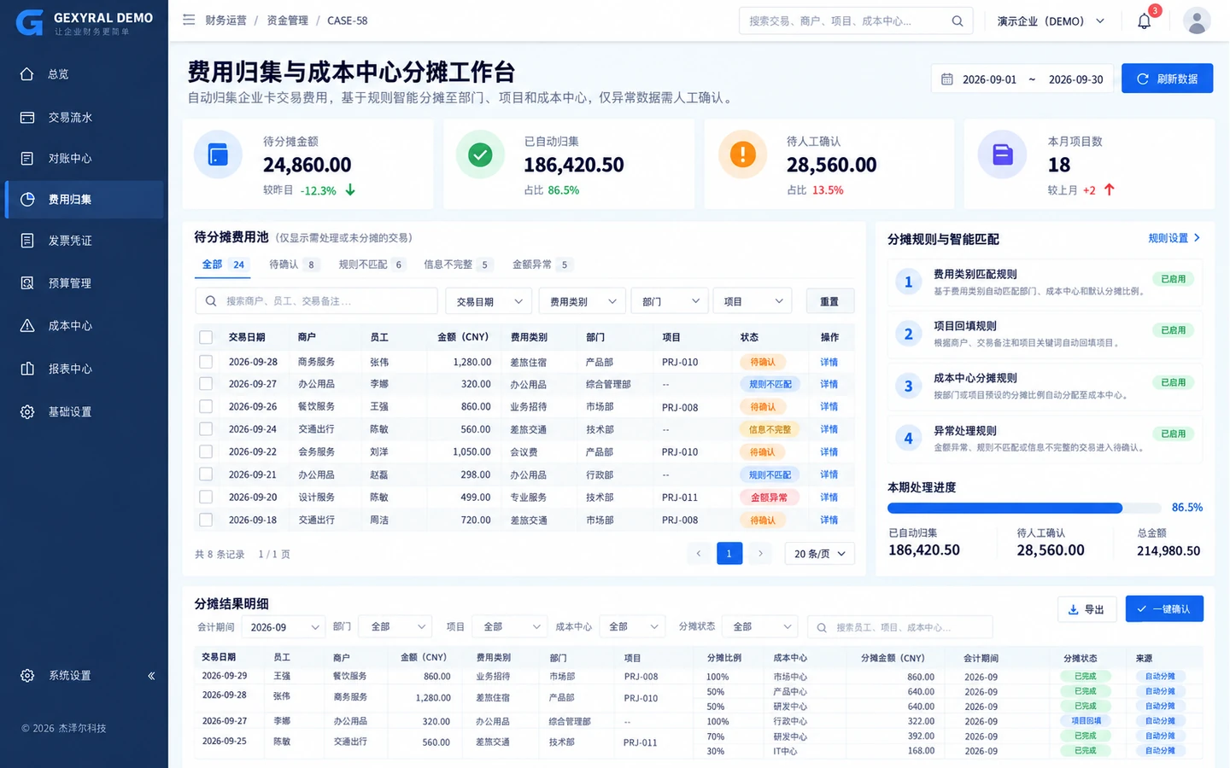Check the row for 张伟 商务服务
The width and height of the screenshot is (1230, 768).
tap(206, 362)
